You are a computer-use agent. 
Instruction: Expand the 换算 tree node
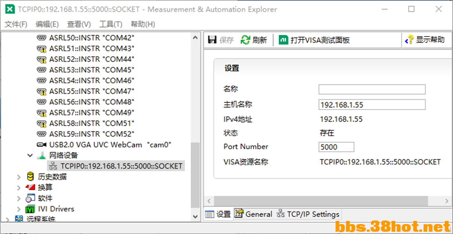coord(19,188)
